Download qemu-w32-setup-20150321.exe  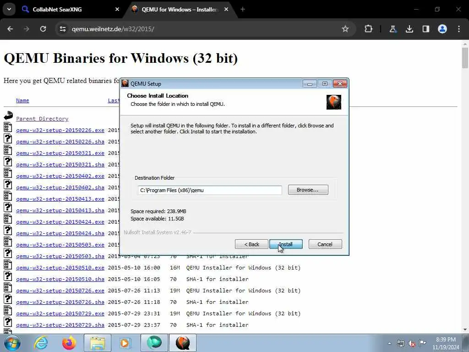(x=60, y=153)
